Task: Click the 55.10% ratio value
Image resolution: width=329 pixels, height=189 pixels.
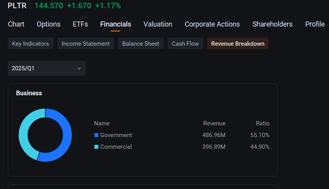Action: coord(260,135)
